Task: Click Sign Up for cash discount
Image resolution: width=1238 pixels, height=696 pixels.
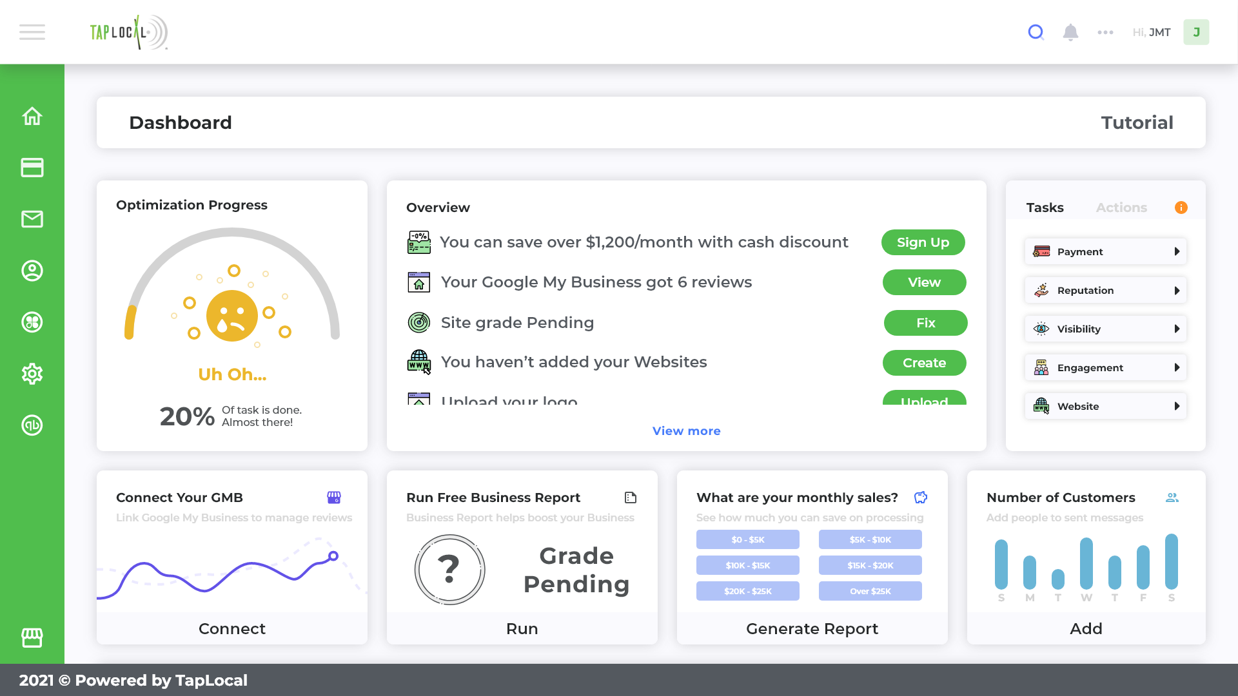Action: pos(923,242)
